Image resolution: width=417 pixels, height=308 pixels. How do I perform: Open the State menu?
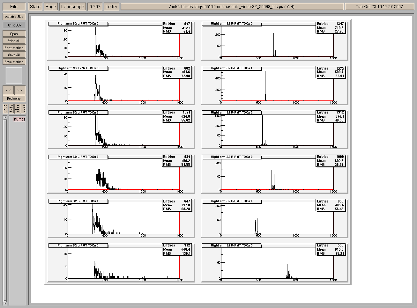[x=35, y=7]
